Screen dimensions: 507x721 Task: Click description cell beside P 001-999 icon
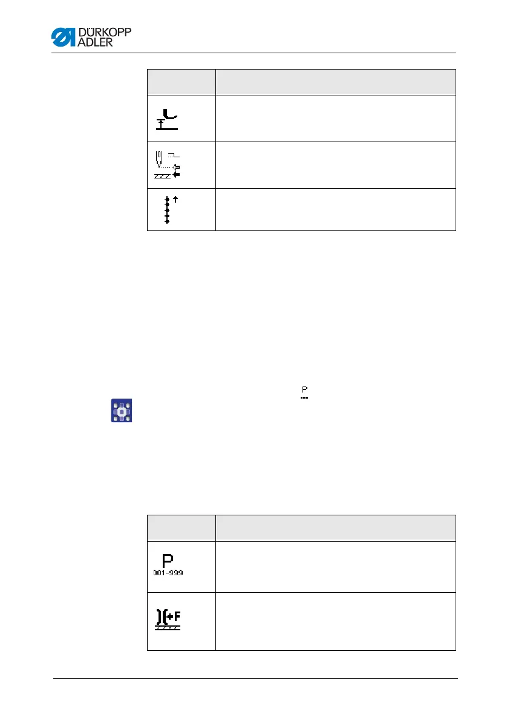(x=336, y=567)
